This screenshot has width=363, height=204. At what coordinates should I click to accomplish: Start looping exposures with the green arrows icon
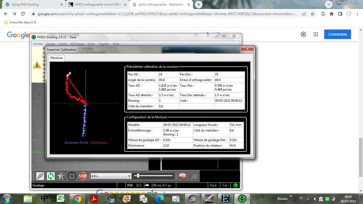[x=51, y=176]
